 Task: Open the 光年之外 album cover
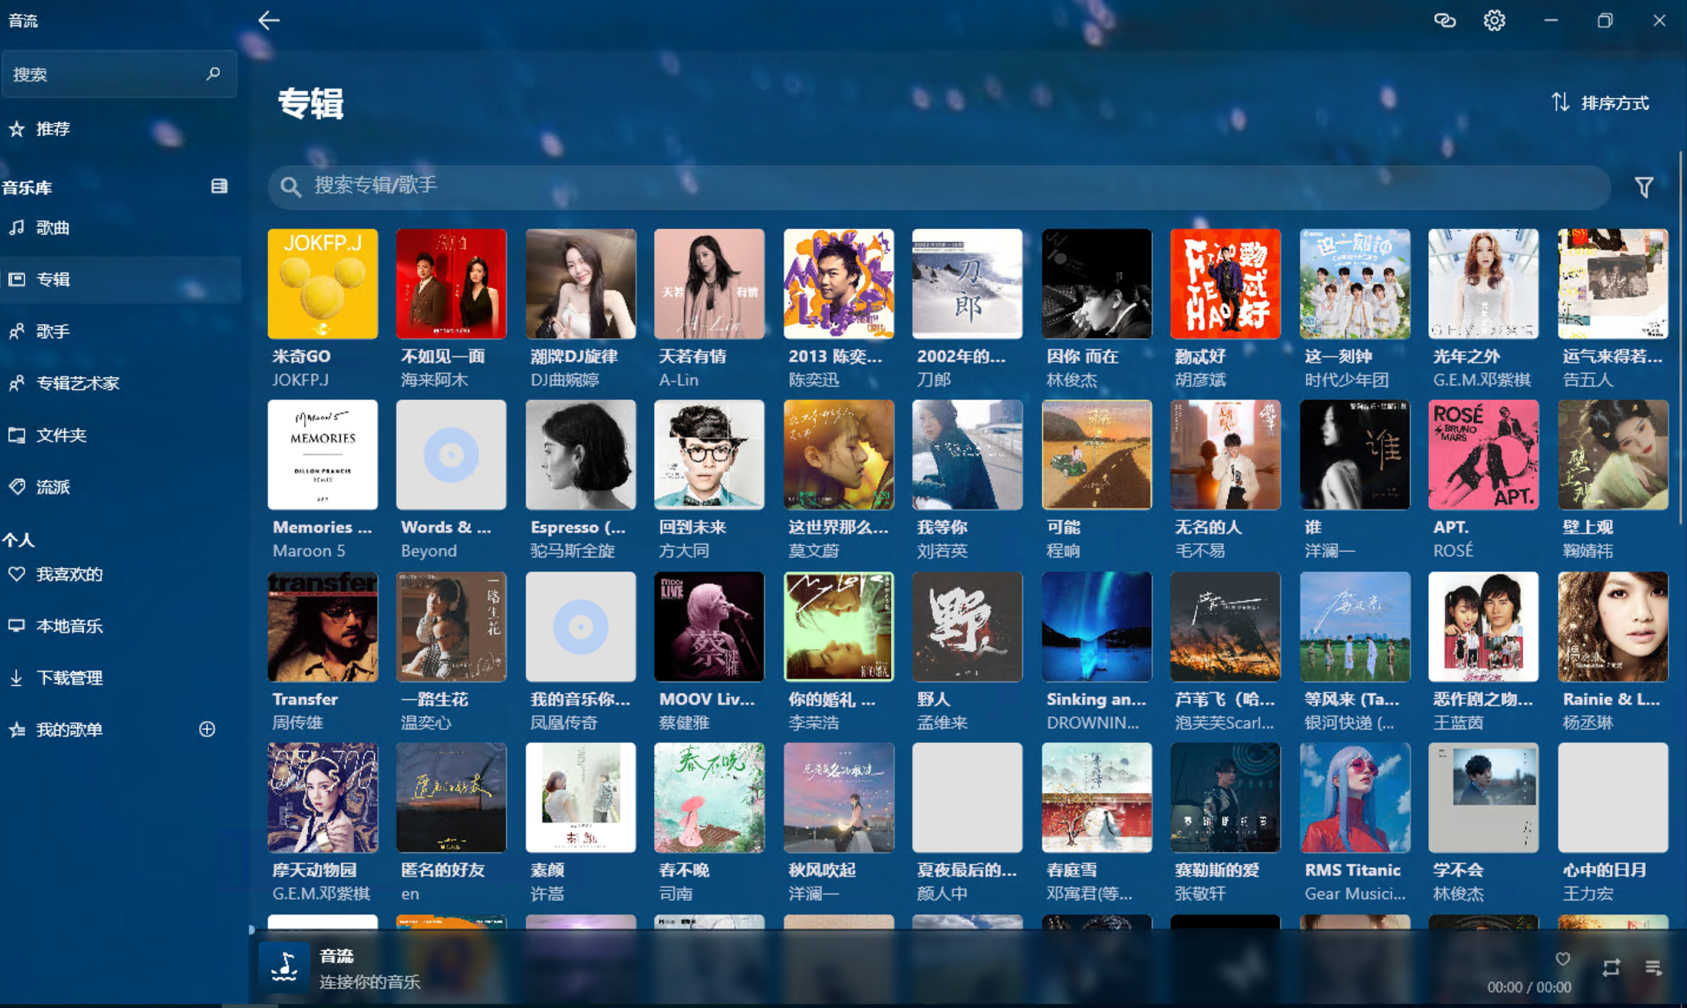click(x=1483, y=284)
